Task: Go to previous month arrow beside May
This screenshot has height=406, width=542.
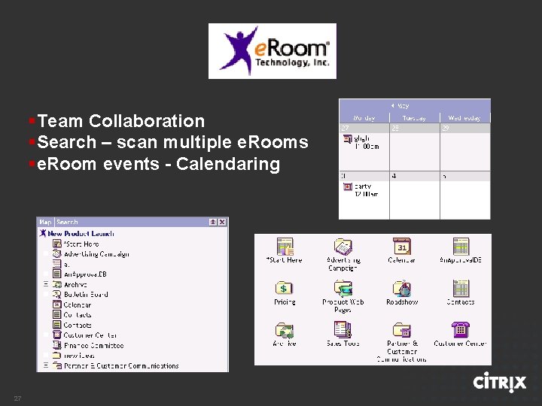Action: 393,106
